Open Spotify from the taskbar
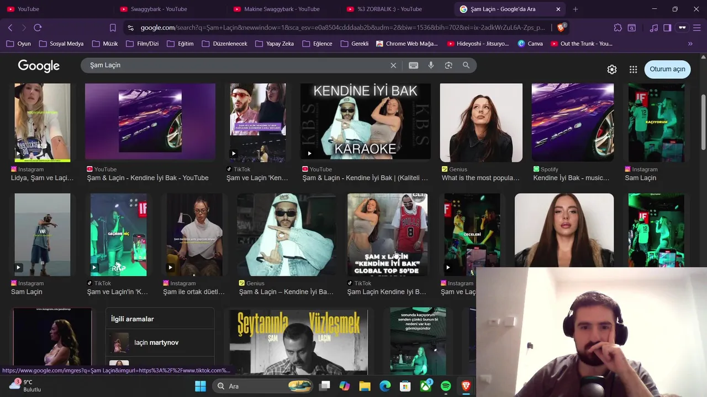 [x=446, y=386]
